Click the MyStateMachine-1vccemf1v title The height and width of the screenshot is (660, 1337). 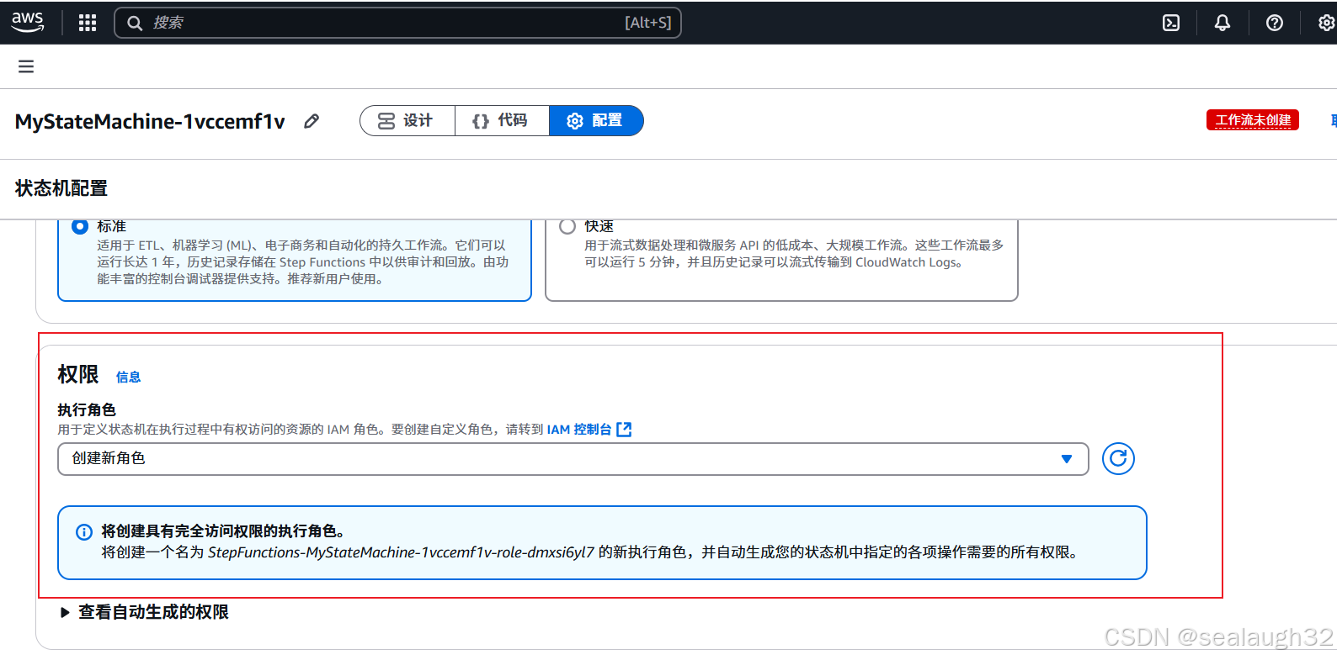[x=150, y=121]
